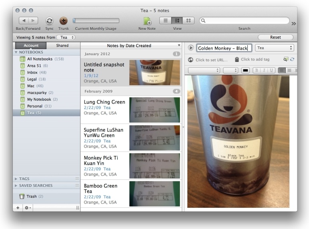Select the Shared tab
Viewport: 309px width, 229px height.
click(x=62, y=46)
